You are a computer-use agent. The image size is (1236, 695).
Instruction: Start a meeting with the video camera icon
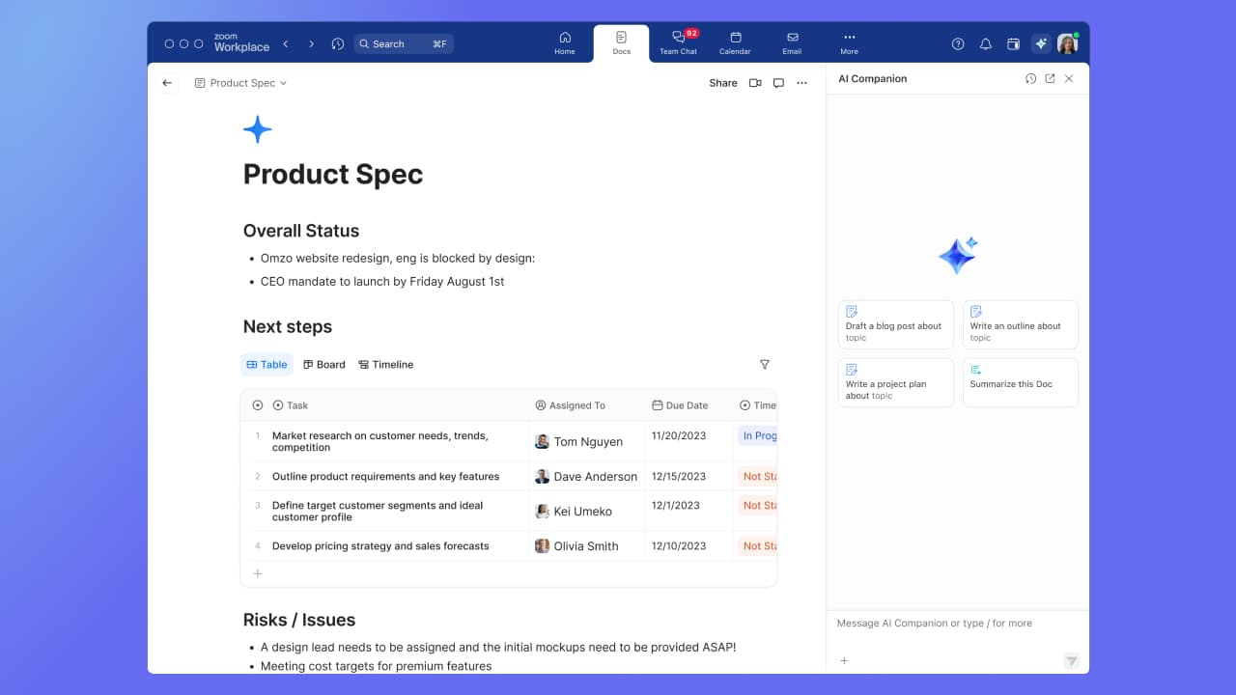coord(755,83)
